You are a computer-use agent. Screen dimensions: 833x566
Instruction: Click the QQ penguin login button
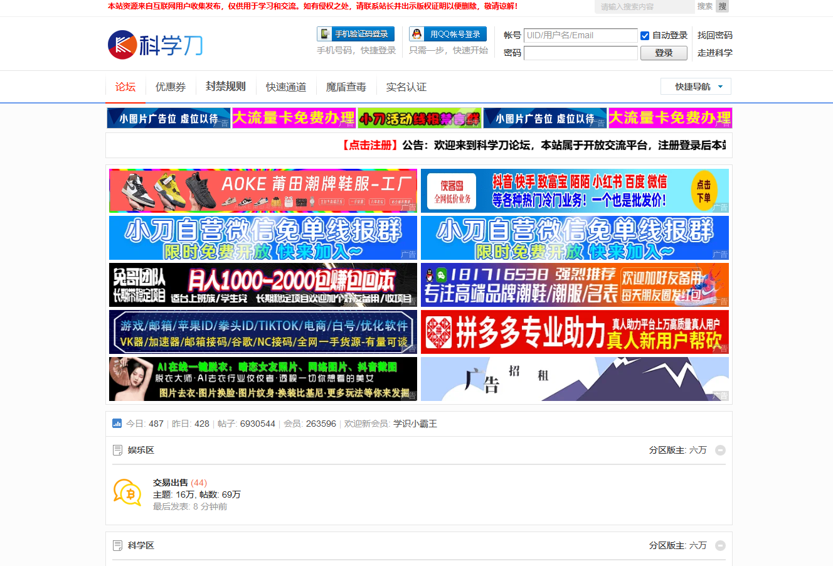(x=448, y=34)
